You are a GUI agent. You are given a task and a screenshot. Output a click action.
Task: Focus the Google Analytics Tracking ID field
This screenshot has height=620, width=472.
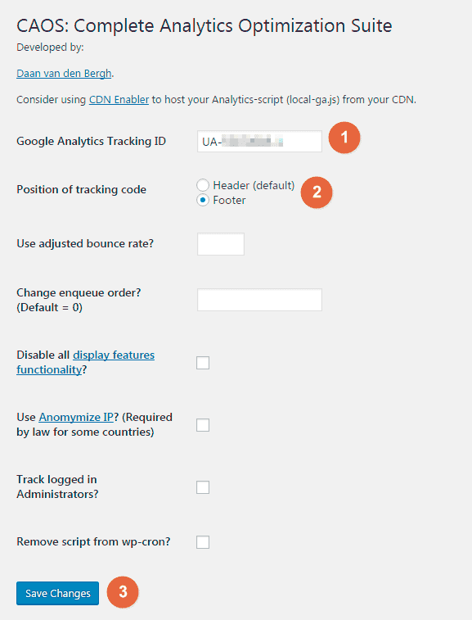click(x=259, y=141)
